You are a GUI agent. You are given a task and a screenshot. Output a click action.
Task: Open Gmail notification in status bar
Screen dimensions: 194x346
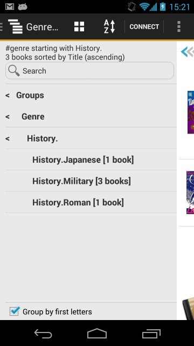point(10,7)
